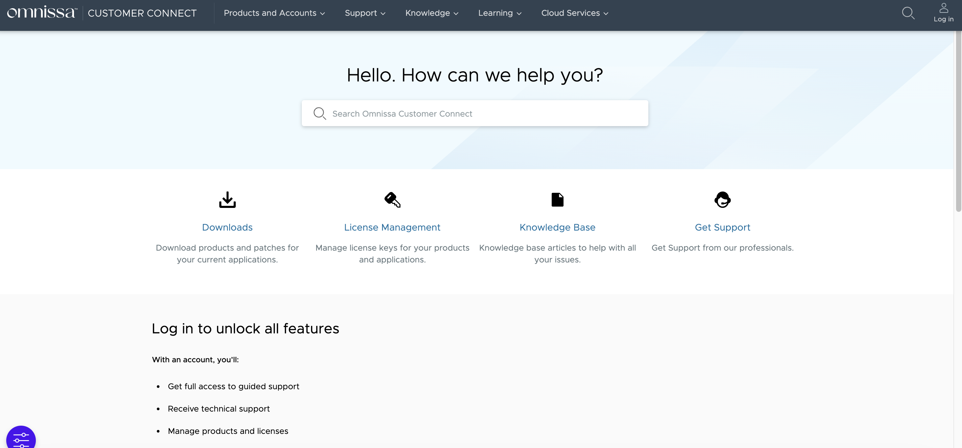Open the Cloud Services navigation menu
Image resolution: width=962 pixels, height=448 pixels.
(574, 13)
